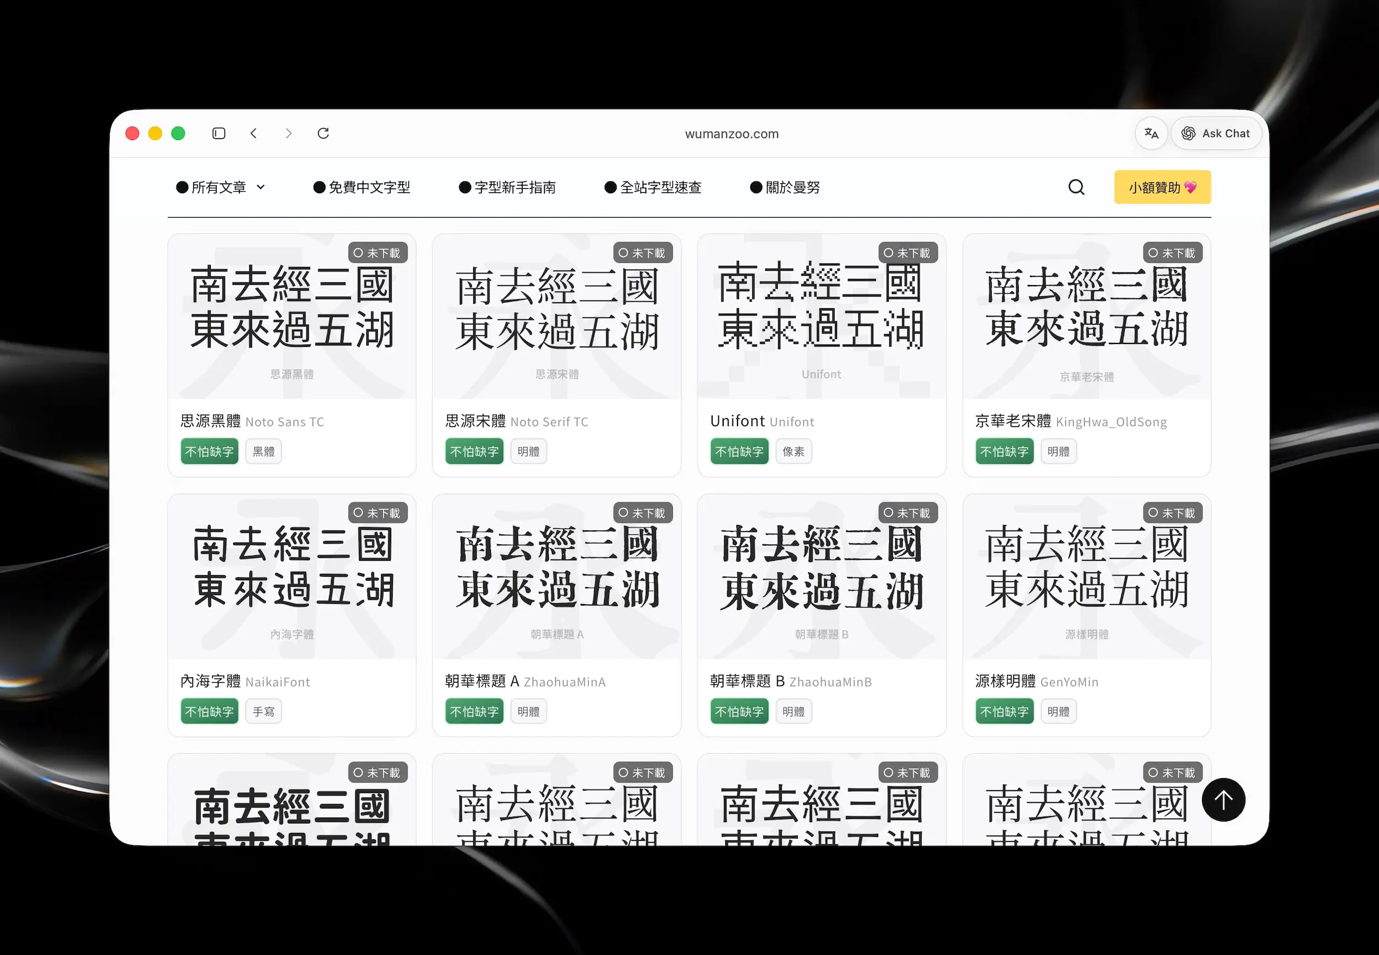
Task: Click 不怕缺字 tag on 源樣明體 card
Action: (1004, 711)
